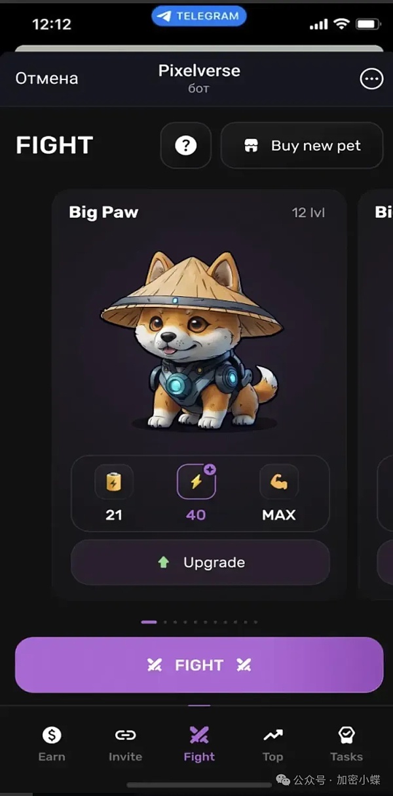
Task: Open the Tasks tab
Action: [346, 744]
